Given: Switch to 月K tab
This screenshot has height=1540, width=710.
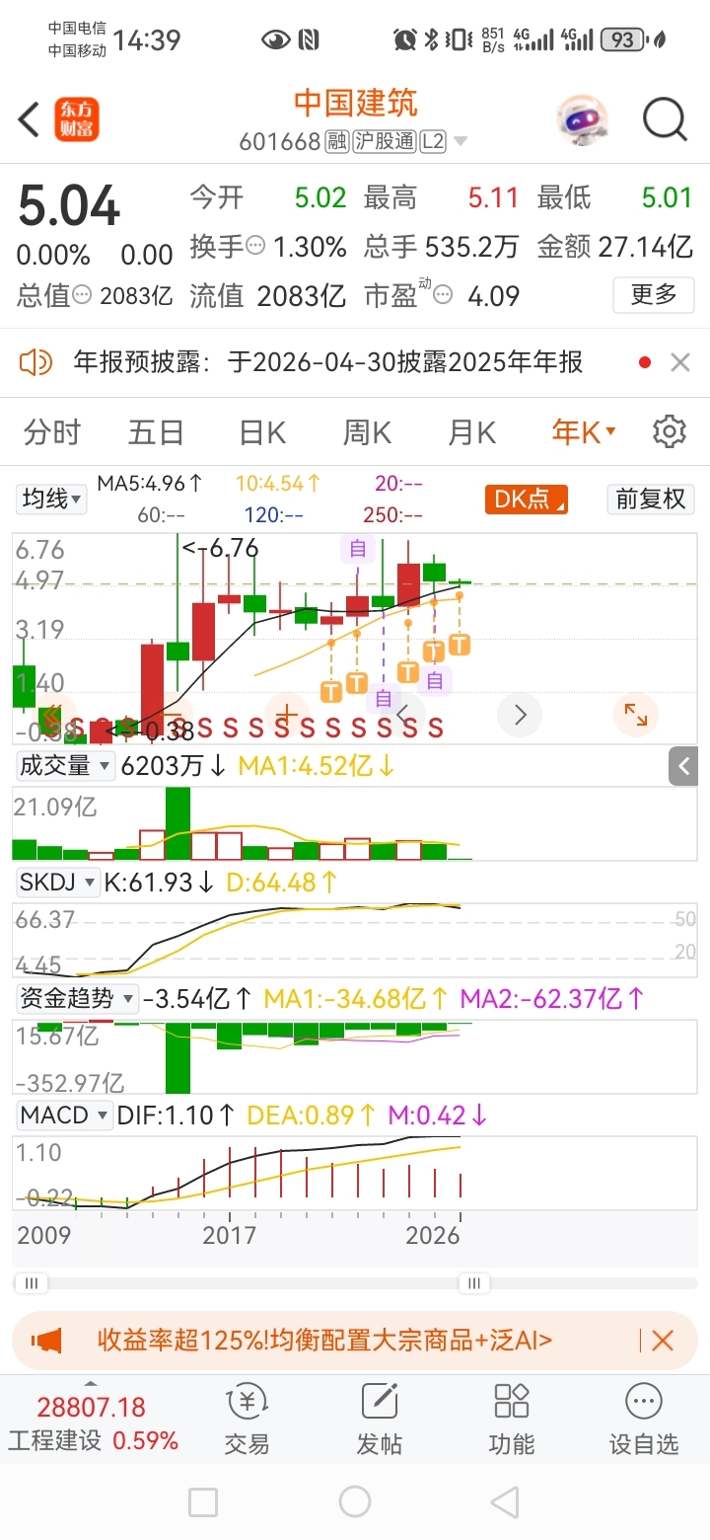Looking at the screenshot, I should click(x=471, y=432).
